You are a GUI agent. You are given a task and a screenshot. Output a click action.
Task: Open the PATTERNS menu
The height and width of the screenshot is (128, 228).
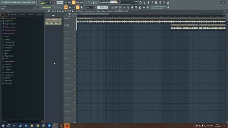pos(14,2)
